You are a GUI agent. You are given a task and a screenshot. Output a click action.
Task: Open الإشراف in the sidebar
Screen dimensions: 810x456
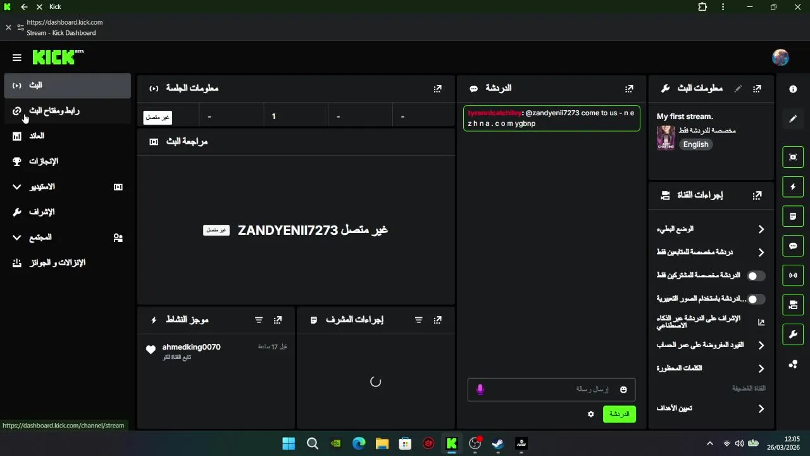(x=67, y=212)
